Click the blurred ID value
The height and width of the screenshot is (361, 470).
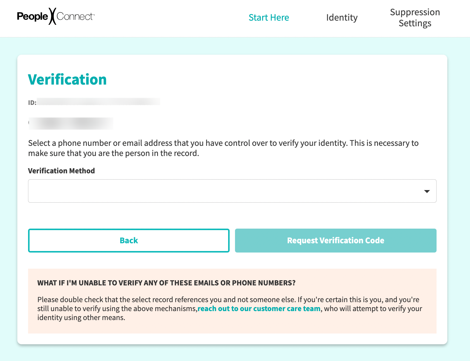(x=99, y=102)
